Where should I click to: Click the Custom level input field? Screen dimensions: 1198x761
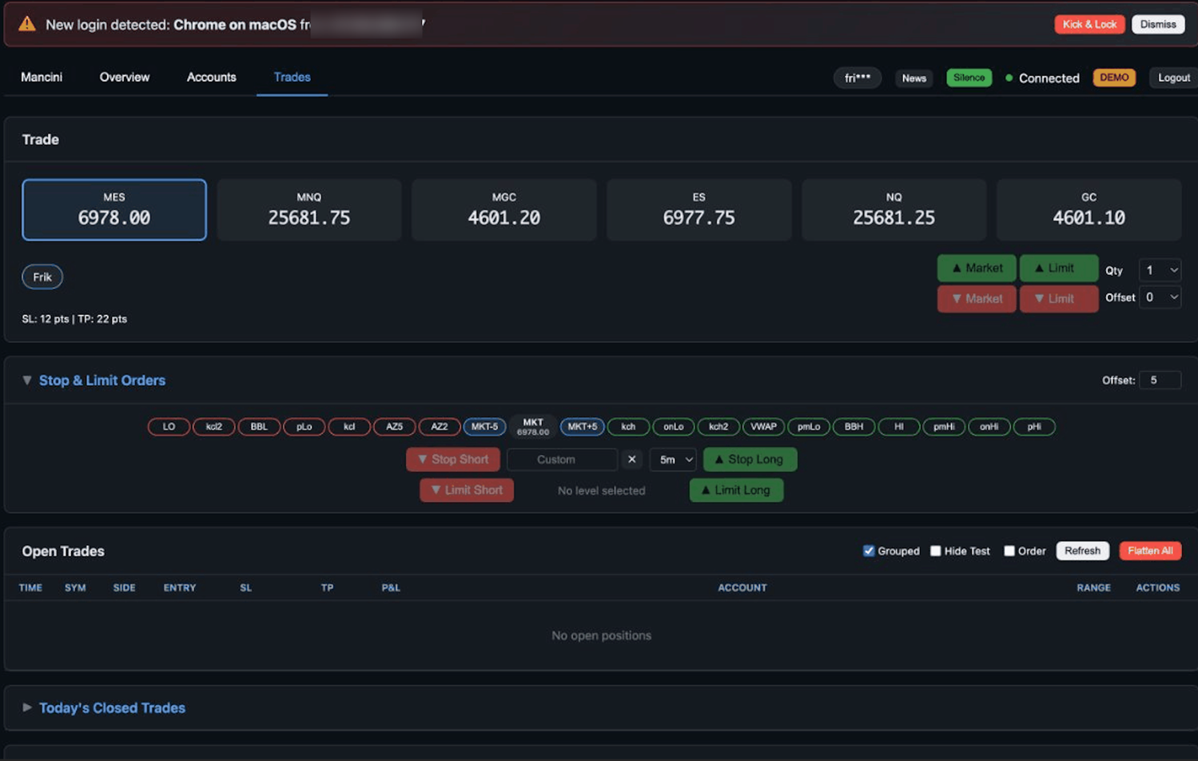coord(562,460)
